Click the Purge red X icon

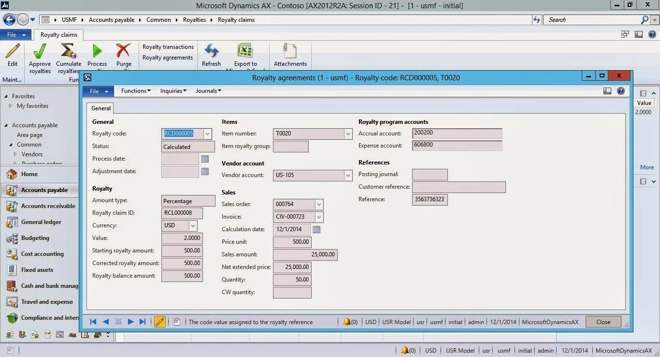pyautogui.click(x=124, y=51)
